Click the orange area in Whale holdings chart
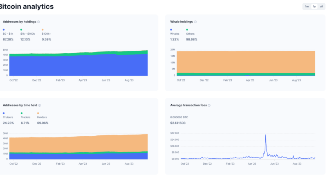Screen dimensions: 327x182 245,61
